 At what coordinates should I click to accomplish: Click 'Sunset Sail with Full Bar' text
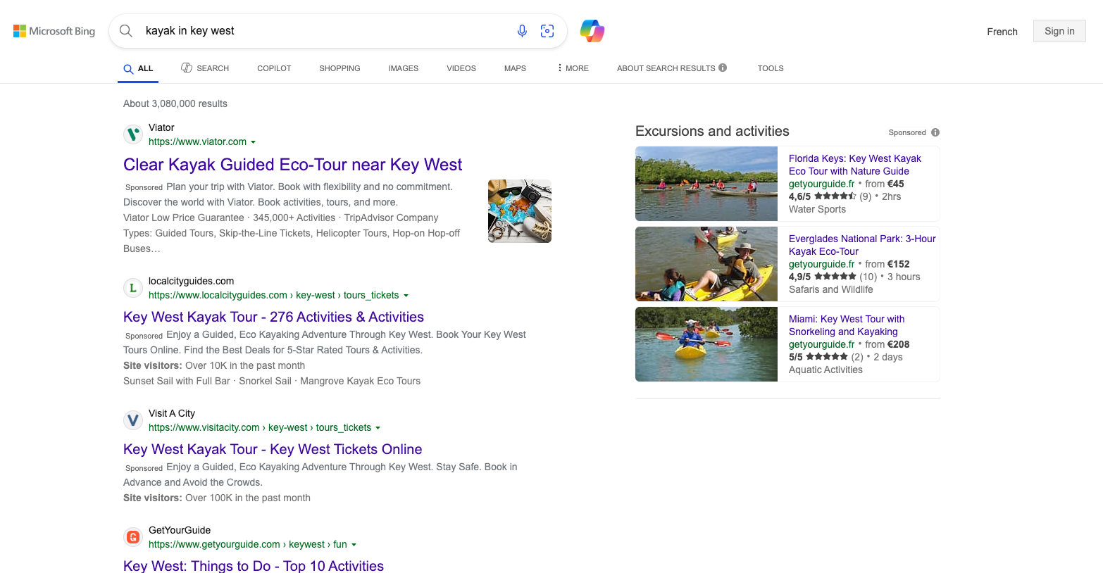tap(177, 381)
